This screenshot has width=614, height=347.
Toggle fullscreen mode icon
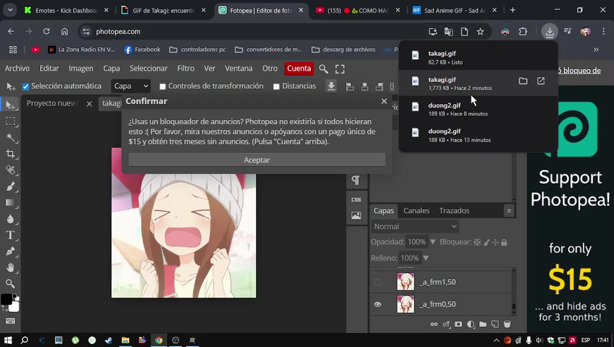(x=340, y=69)
